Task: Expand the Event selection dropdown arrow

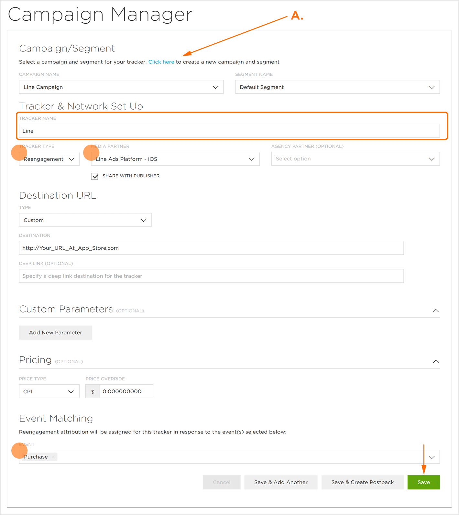Action: point(432,457)
